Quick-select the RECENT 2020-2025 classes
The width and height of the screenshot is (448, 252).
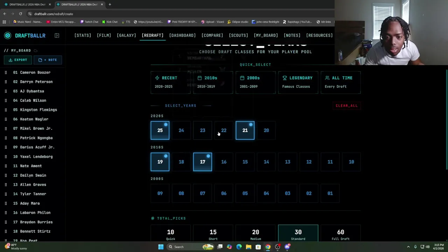[170, 82]
